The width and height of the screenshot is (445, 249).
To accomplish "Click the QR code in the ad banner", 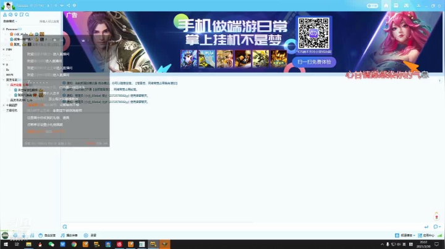I will coord(313,33).
